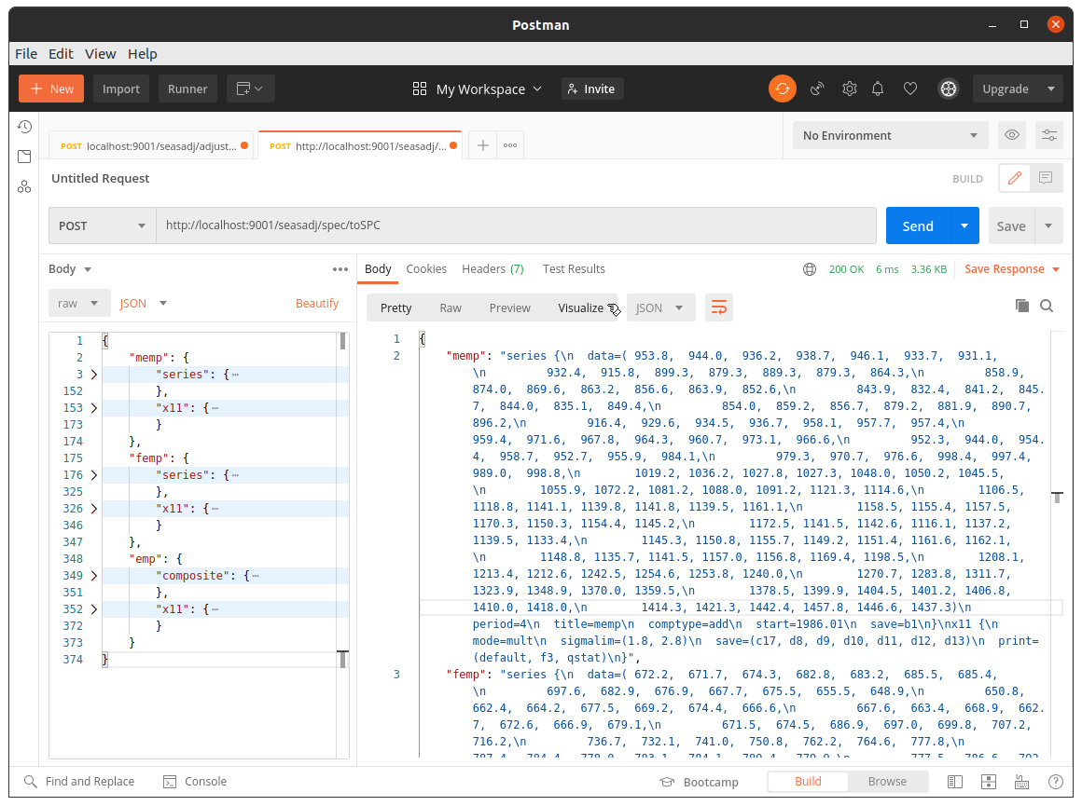The height and width of the screenshot is (806, 1082).
Task: Toggle word wrap in response body
Action: point(719,307)
